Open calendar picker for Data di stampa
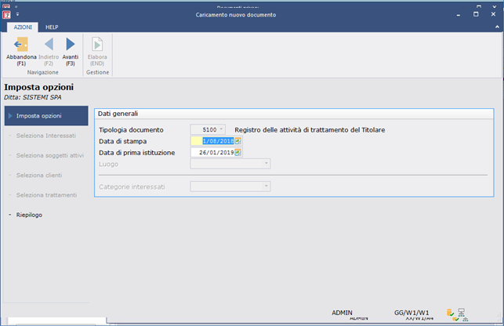 pos(237,141)
